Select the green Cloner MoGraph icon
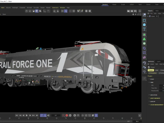The width and height of the screenshot is (164, 123). [x=144, y=39]
